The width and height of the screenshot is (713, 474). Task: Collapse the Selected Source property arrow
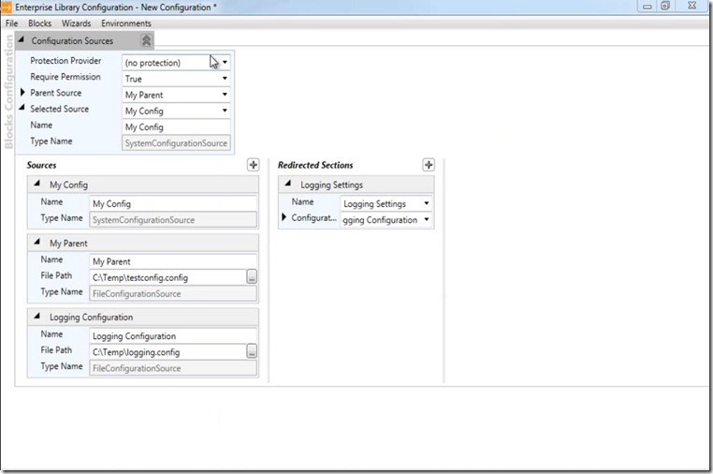tap(22, 108)
